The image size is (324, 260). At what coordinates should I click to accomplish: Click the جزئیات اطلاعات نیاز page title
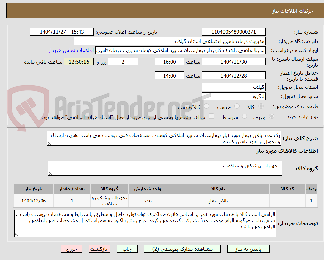coord(293,11)
